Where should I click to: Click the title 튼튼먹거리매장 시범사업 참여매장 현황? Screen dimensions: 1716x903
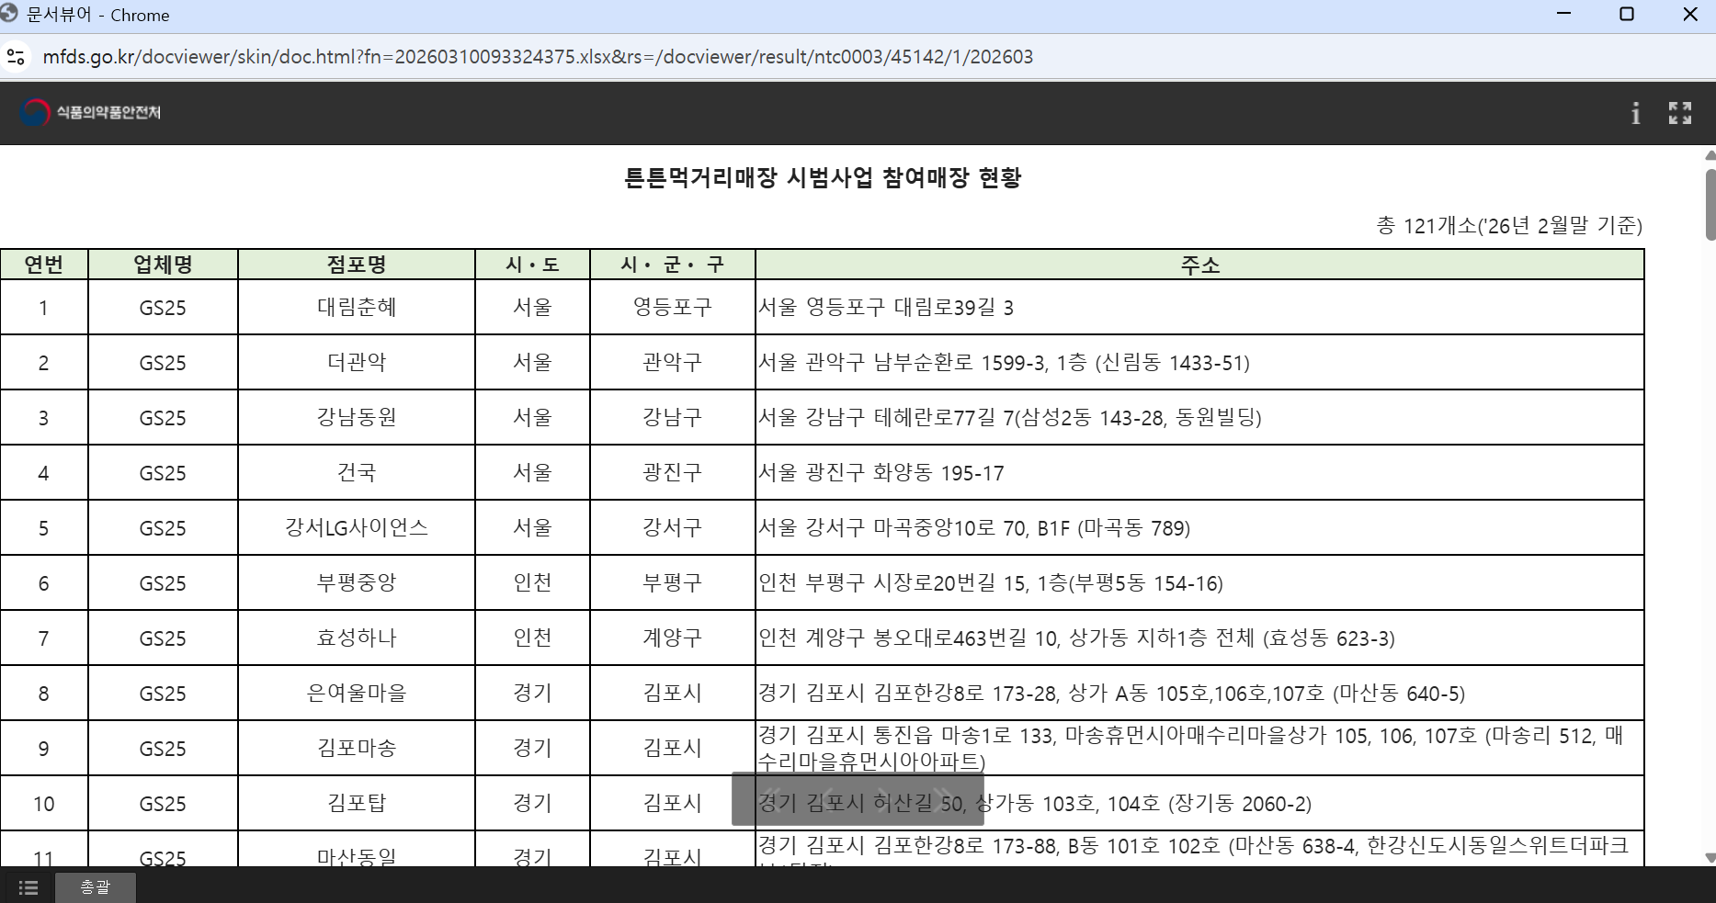(823, 177)
